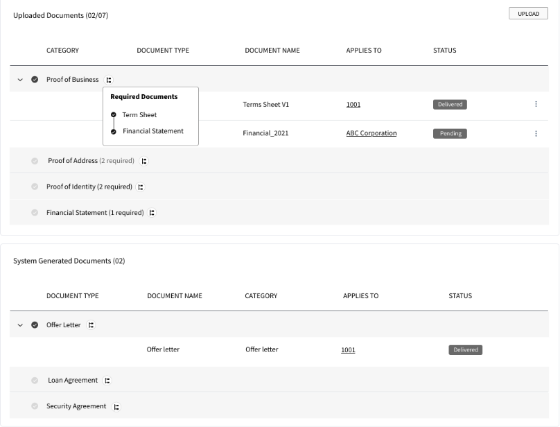Viewport: 560px width, 427px height.
Task: Click the APPLIES TO header in System Generated table
Action: pyautogui.click(x=360, y=296)
